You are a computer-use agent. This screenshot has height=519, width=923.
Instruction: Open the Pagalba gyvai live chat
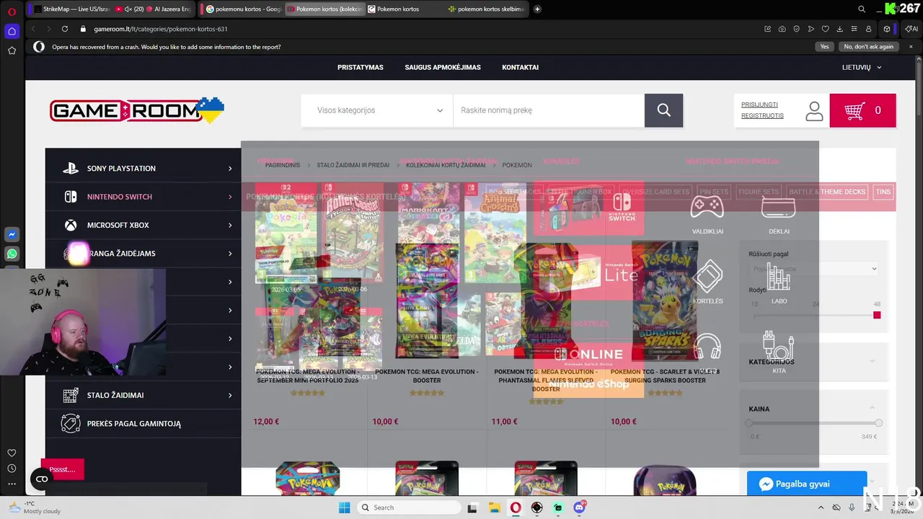coord(807,484)
